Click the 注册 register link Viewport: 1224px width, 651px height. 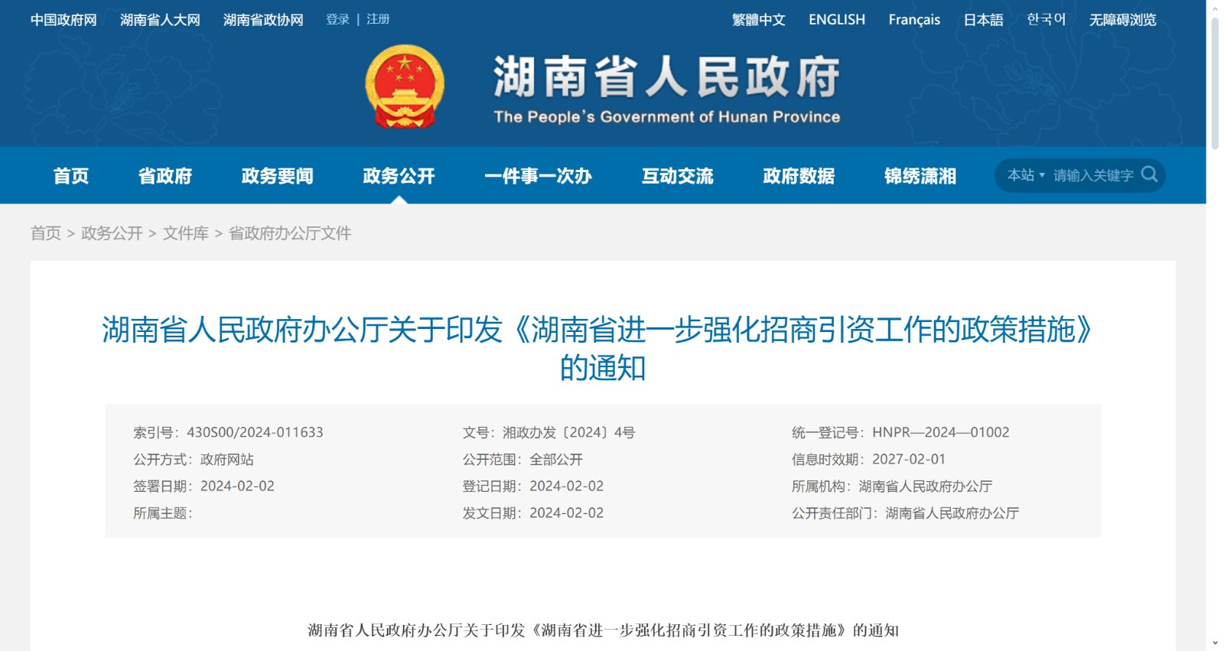coord(378,19)
